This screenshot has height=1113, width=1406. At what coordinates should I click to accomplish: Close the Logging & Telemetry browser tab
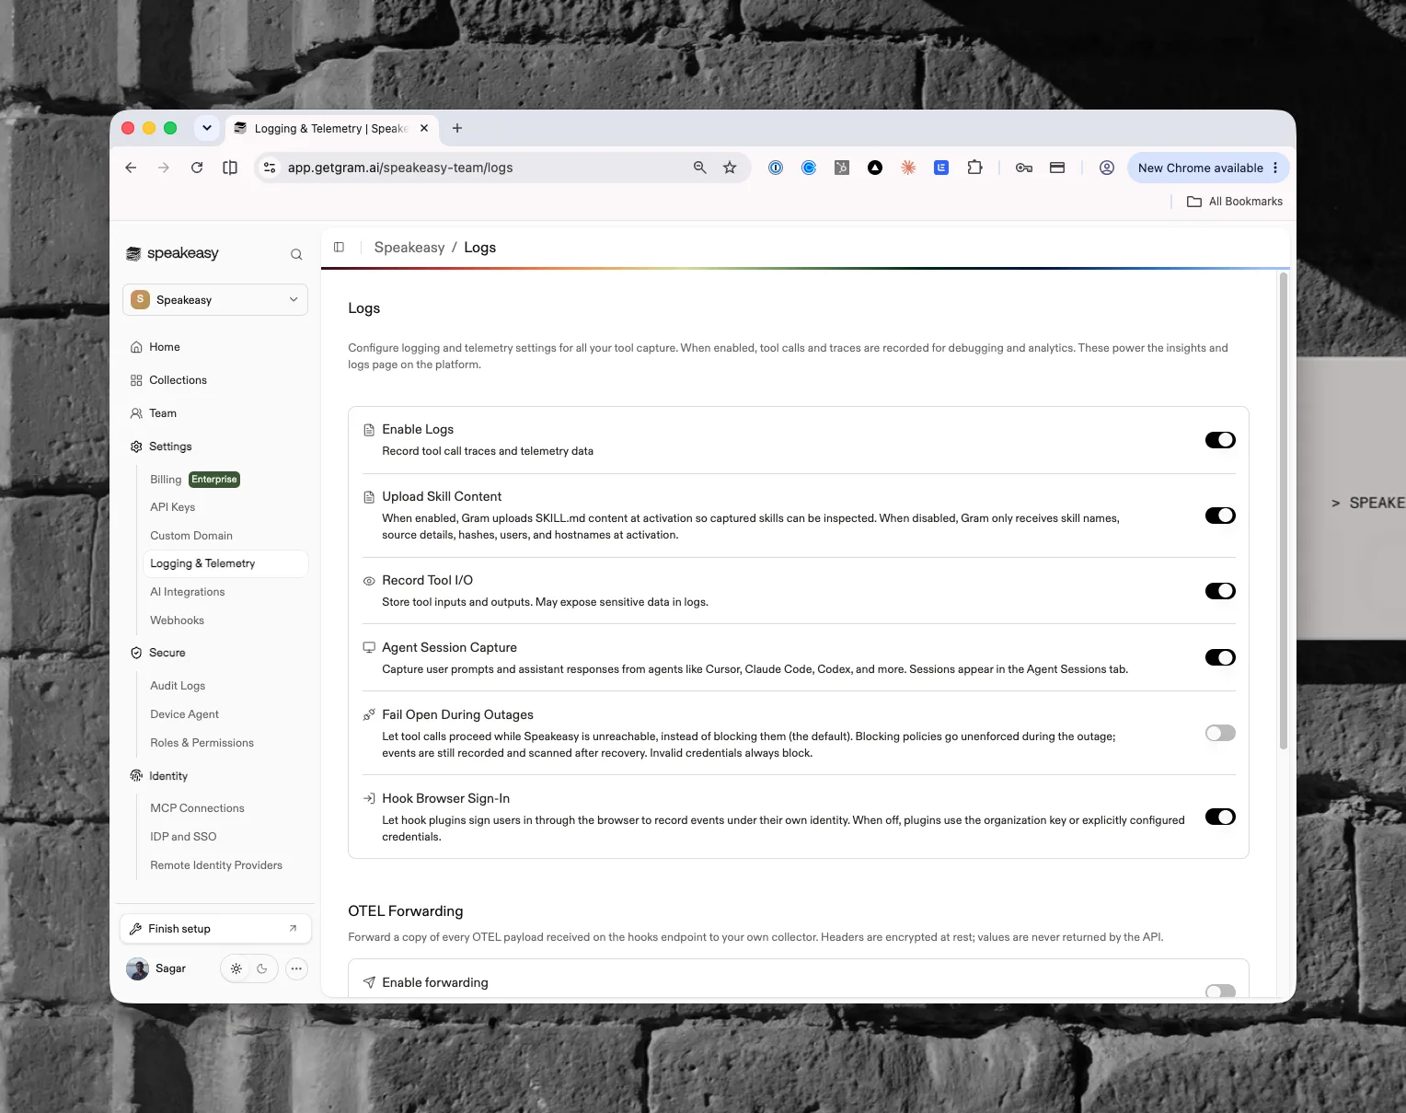424,128
